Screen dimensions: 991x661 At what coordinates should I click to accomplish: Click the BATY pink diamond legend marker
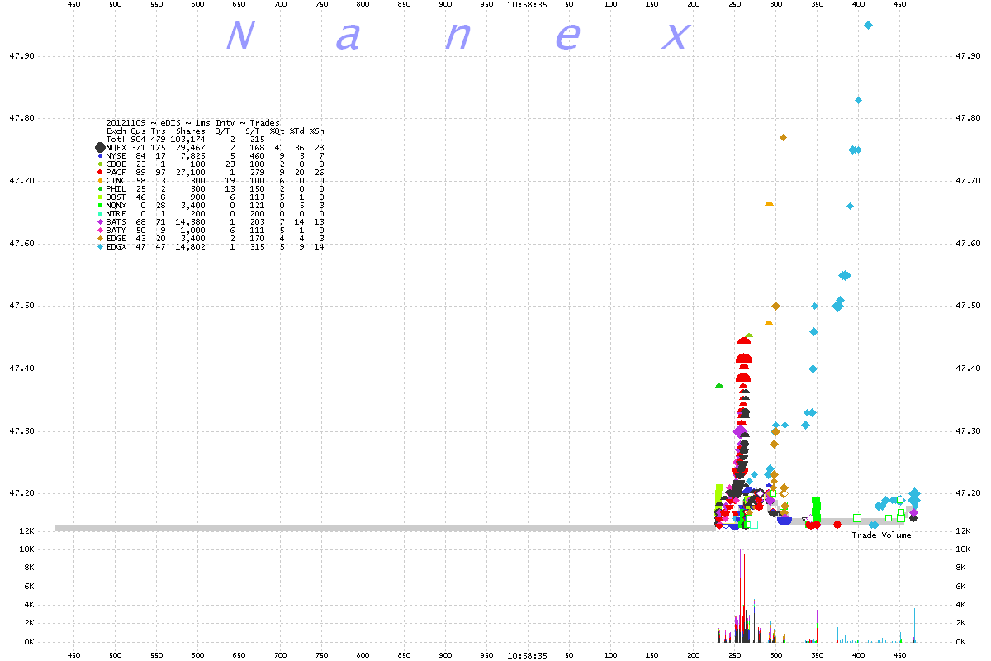(100, 230)
